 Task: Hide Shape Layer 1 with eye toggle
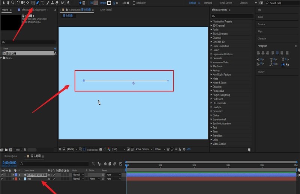click(2, 175)
